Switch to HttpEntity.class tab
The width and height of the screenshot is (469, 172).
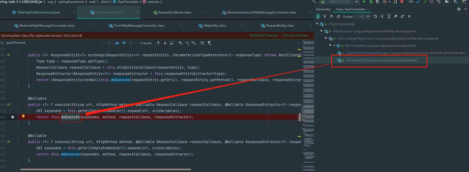(215, 26)
